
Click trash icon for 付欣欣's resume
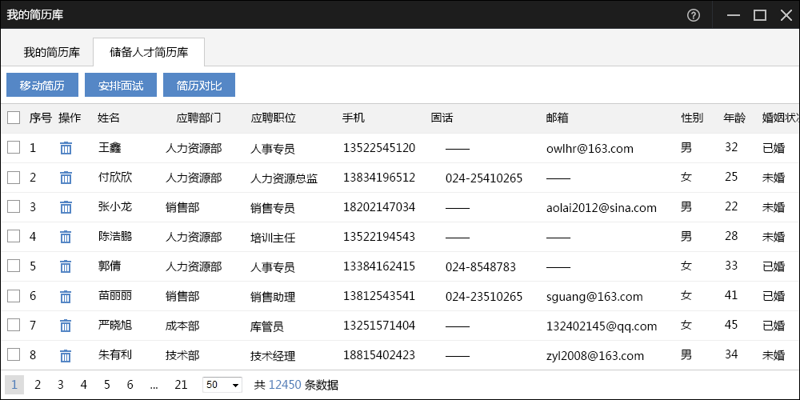(x=66, y=178)
